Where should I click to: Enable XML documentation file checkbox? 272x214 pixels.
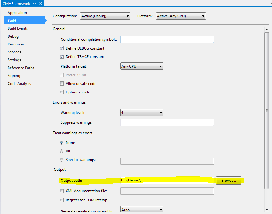tap(62, 191)
